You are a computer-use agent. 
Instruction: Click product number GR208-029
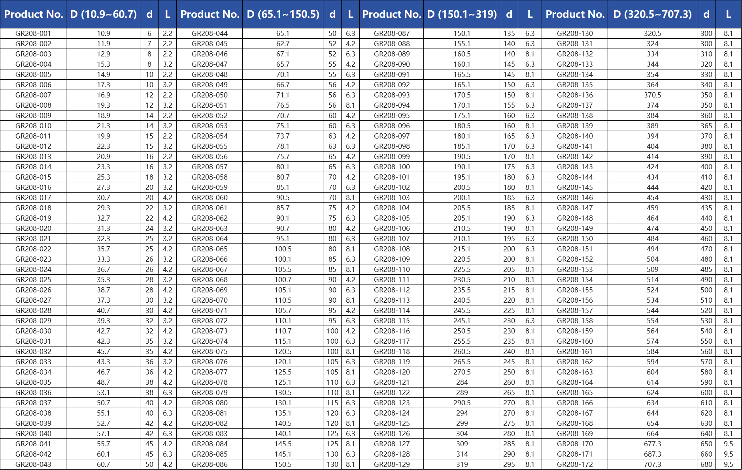[33, 321]
